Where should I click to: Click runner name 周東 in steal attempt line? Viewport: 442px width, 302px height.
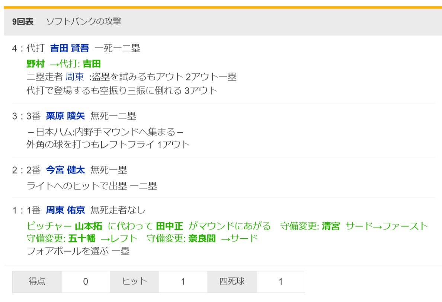point(75,77)
